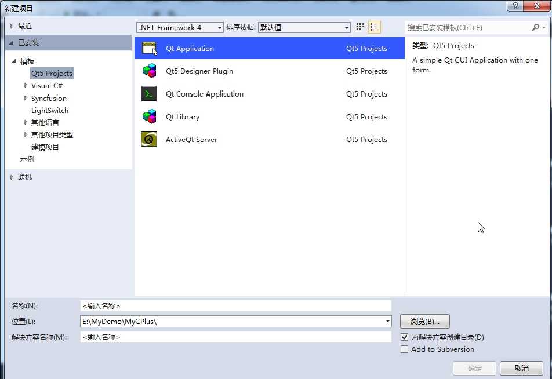Switch to medium list view
This screenshot has width=552, height=379.
pos(375,27)
